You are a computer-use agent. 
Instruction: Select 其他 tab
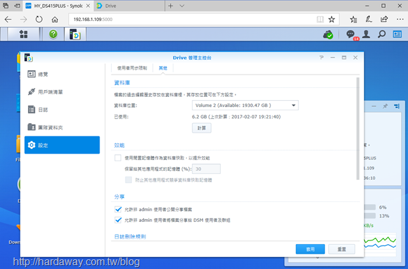(163, 68)
